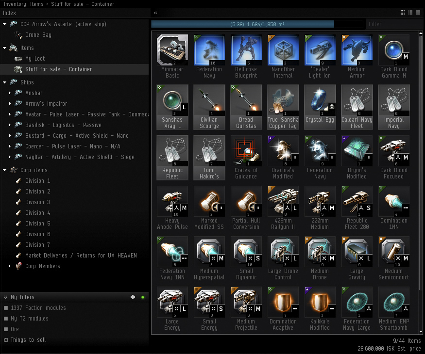Click the container capacity bar
This screenshot has height=354, width=425.
click(257, 24)
